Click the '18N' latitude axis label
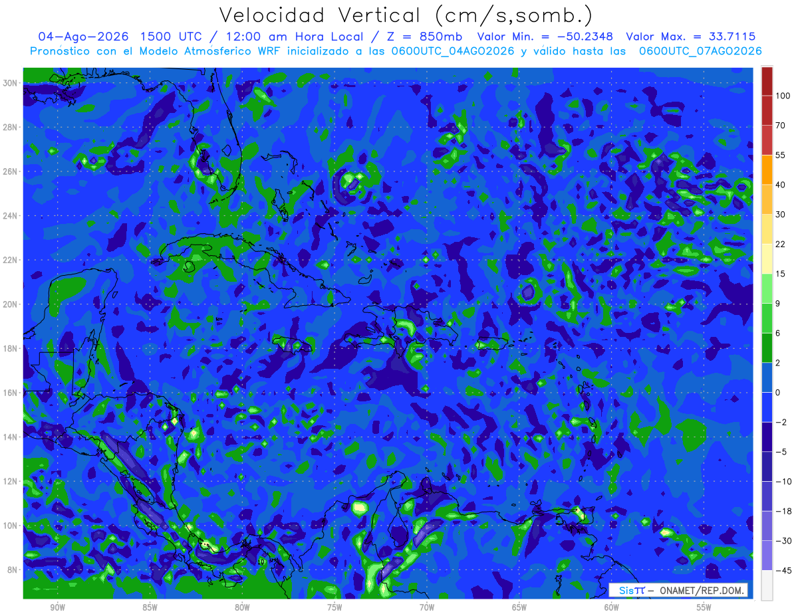 coord(11,348)
